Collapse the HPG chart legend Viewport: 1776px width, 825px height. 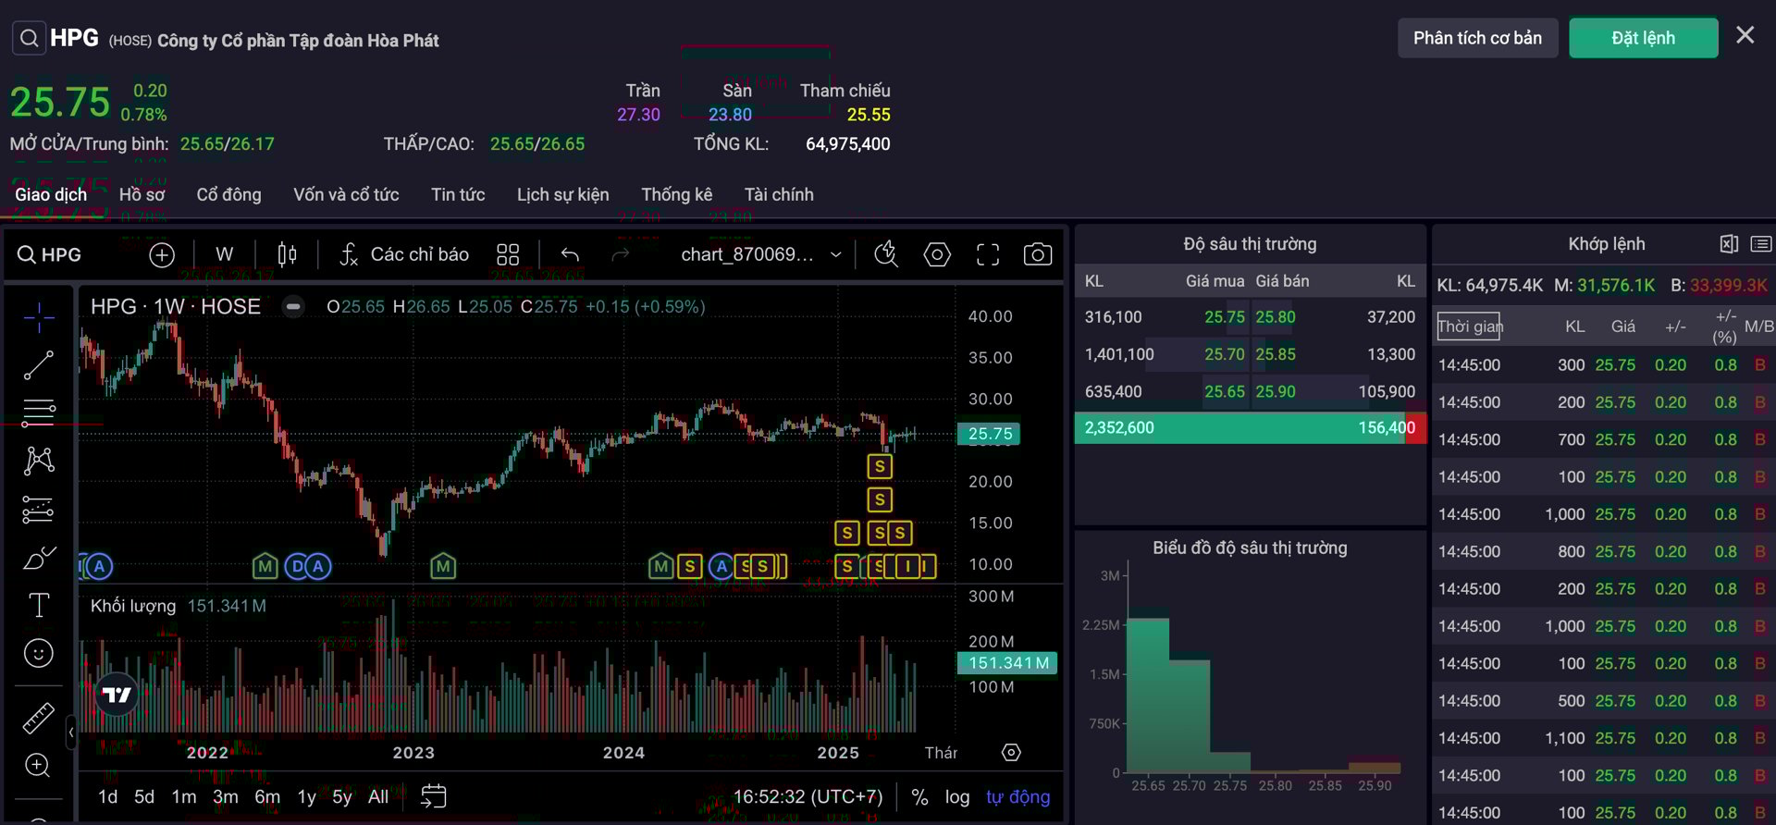(x=293, y=306)
